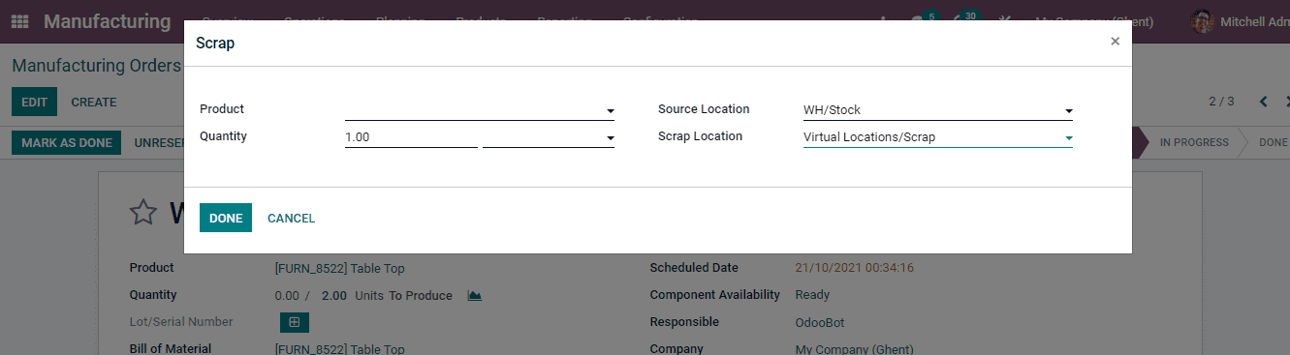Screen dimensions: 1290x355
Task: Click the Lot/Serial Number plus icon
Action: click(x=294, y=322)
